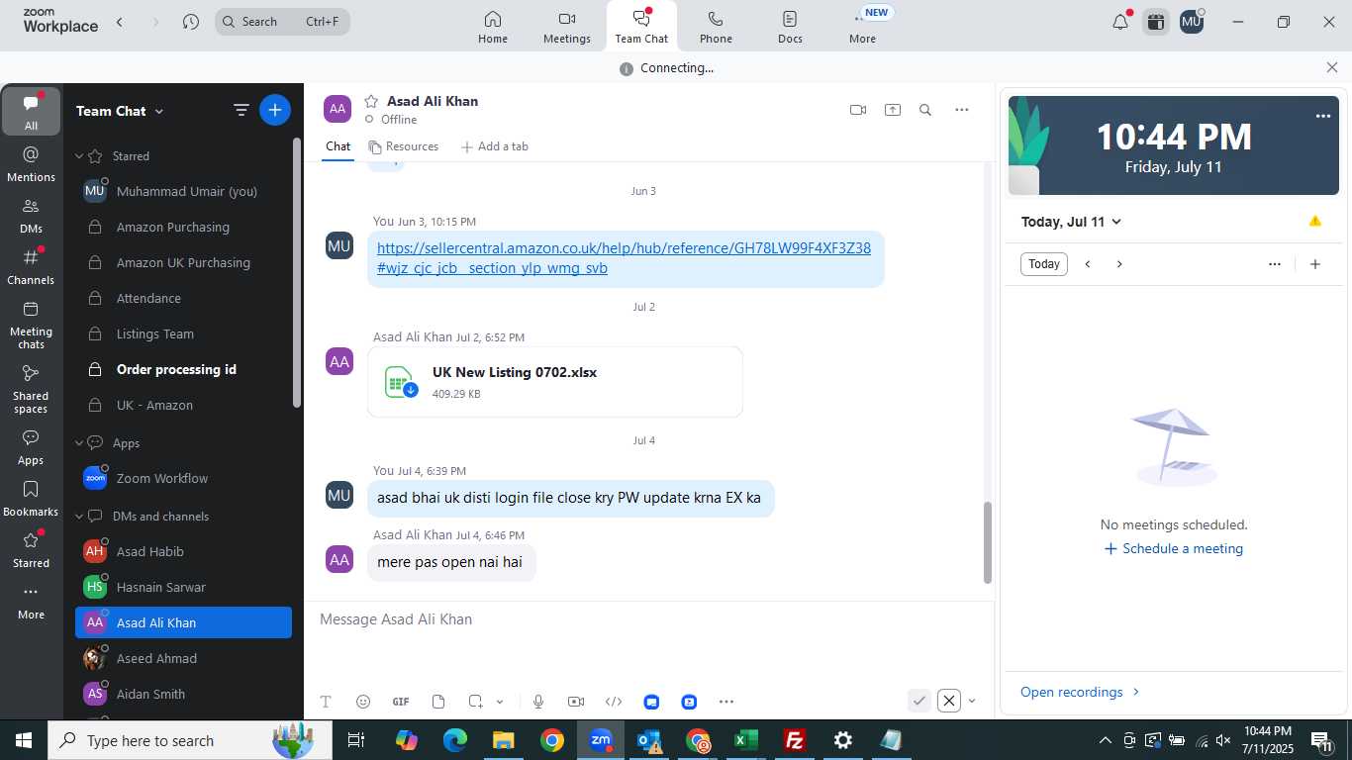Image resolution: width=1352 pixels, height=760 pixels.
Task: Open Starred in left sidebar rail
Action: [31, 550]
